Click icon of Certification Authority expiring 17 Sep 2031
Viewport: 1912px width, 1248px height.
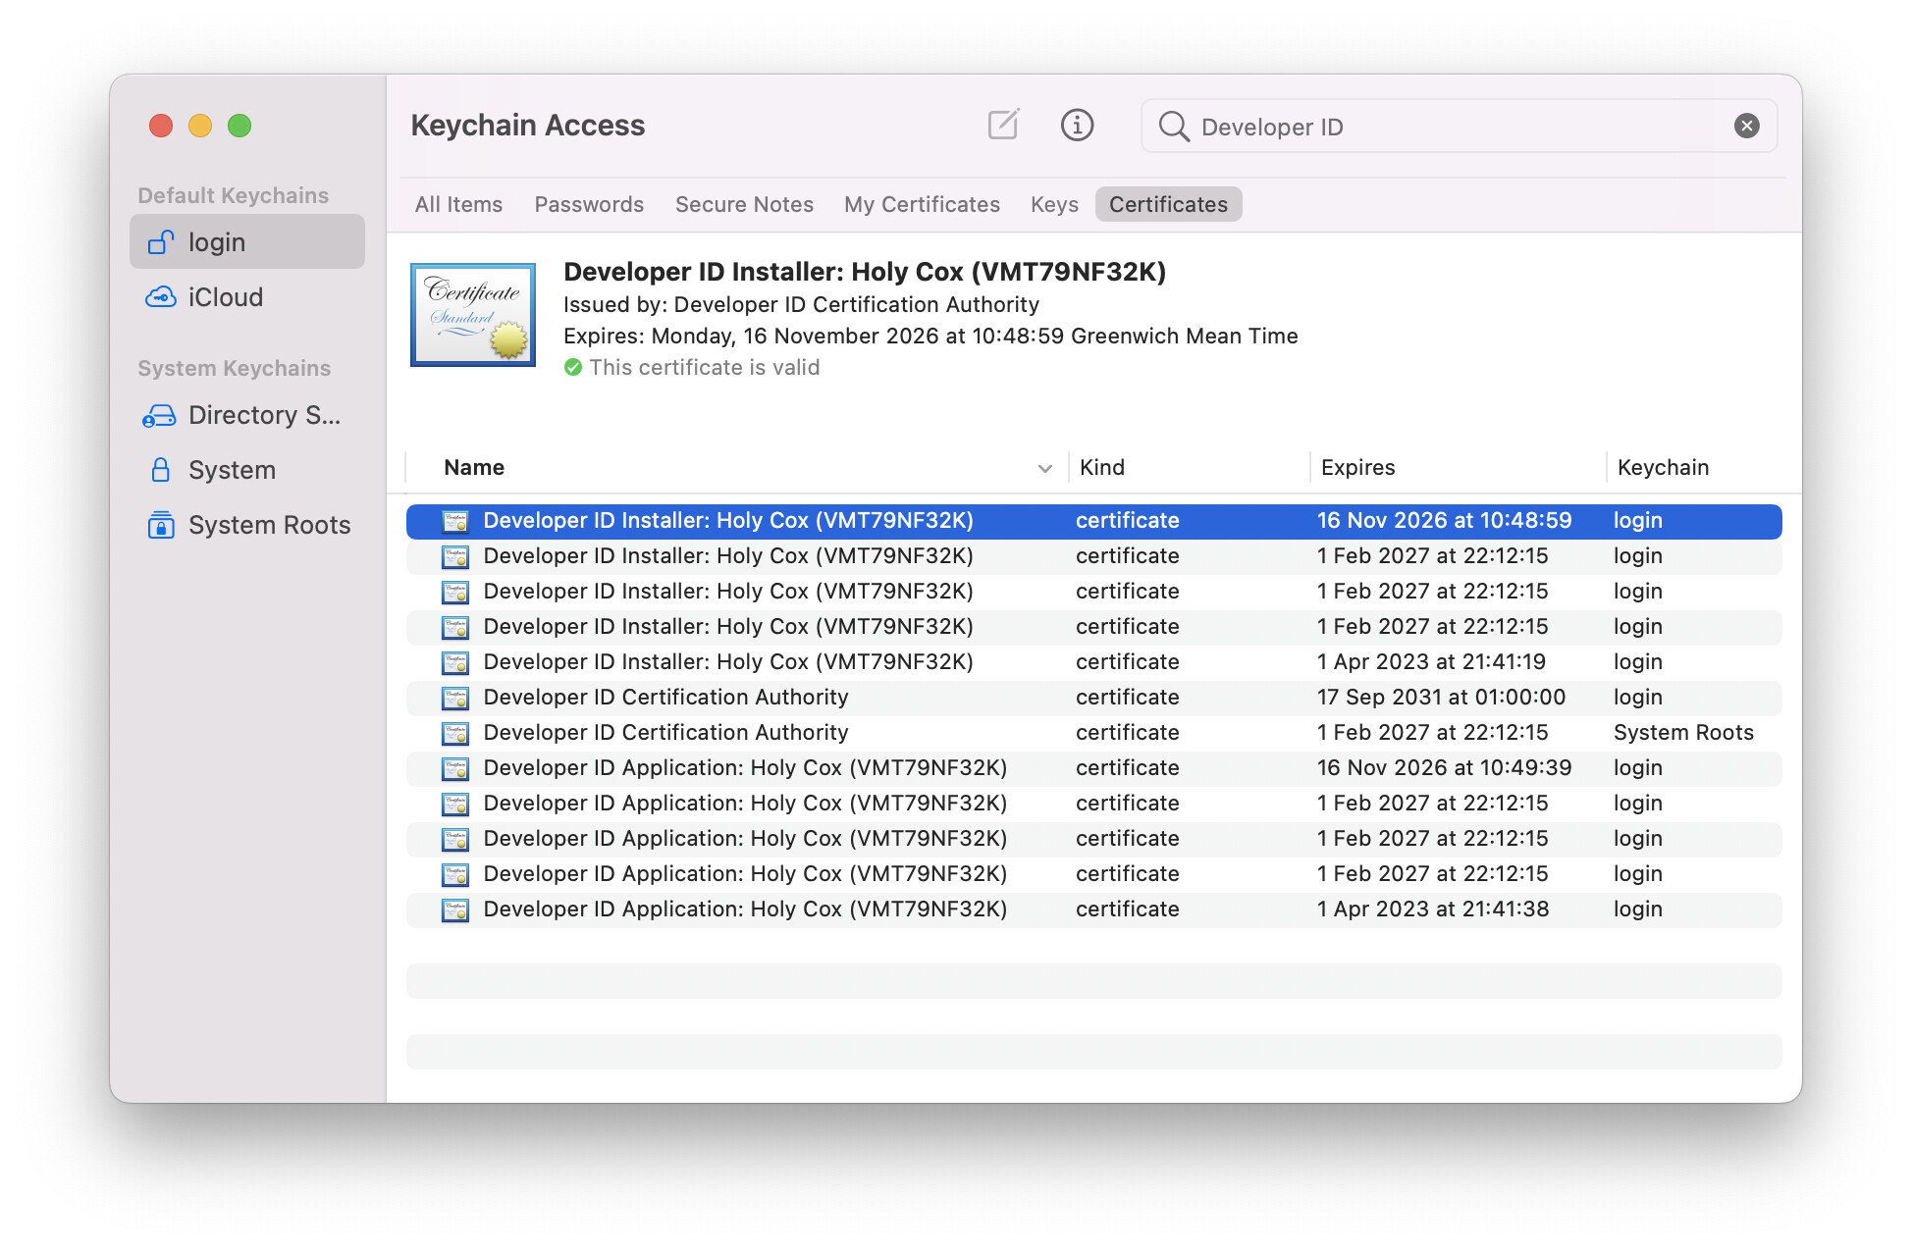[455, 698]
